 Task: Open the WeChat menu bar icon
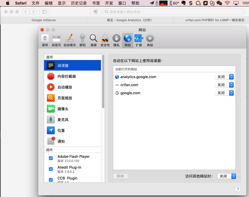point(219,3)
